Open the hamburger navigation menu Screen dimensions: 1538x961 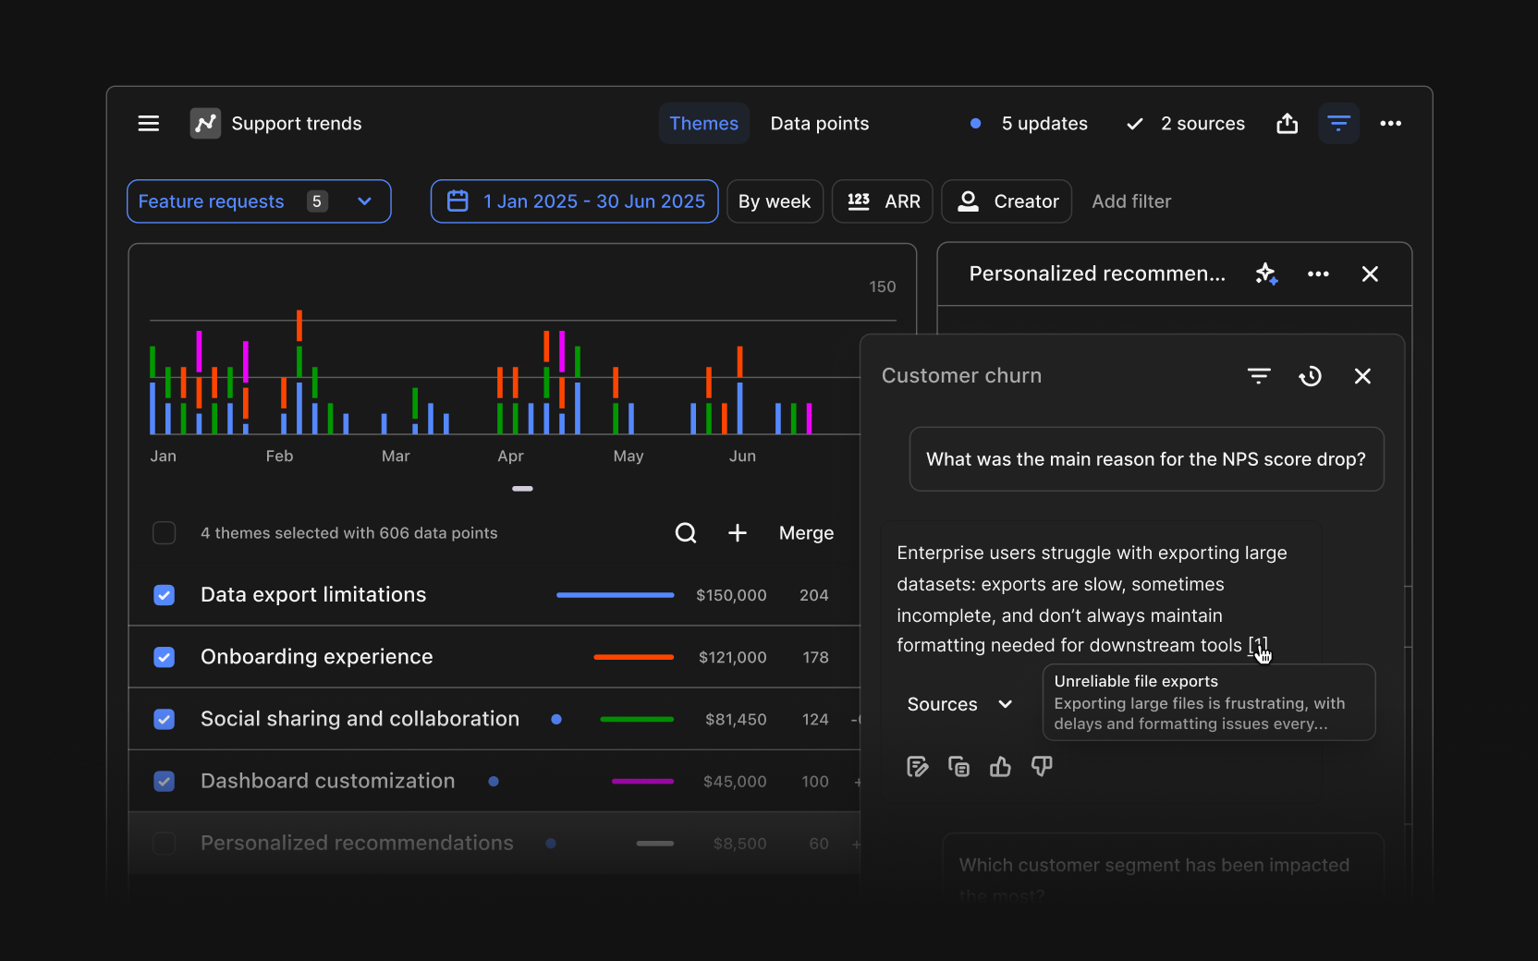(x=149, y=124)
